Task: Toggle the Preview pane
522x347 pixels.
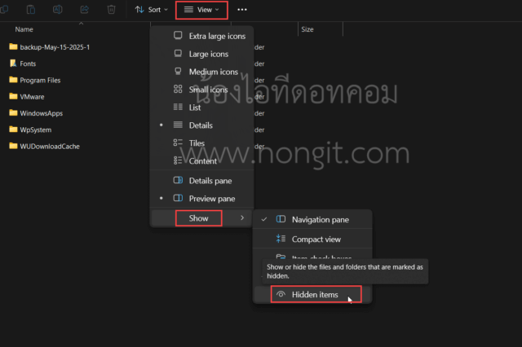Action: [x=201, y=199]
